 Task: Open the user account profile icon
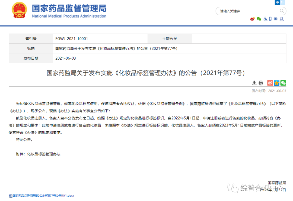(x=282, y=19)
